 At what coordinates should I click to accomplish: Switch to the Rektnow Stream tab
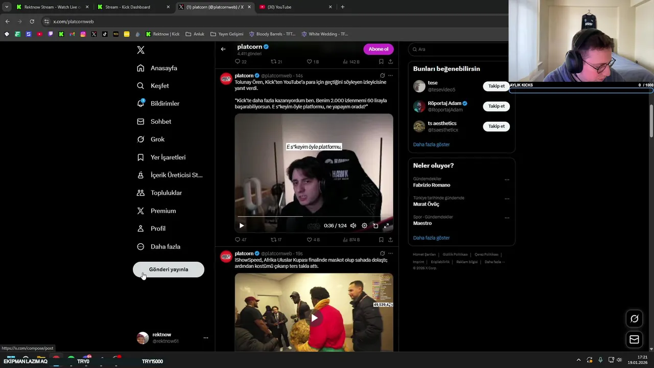coord(52,7)
